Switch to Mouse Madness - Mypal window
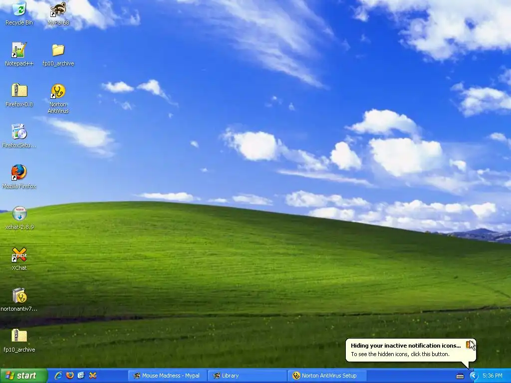The width and height of the screenshot is (511, 383). (167, 376)
